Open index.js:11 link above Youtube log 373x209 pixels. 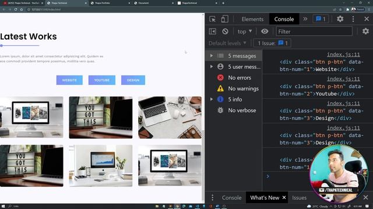point(343,79)
